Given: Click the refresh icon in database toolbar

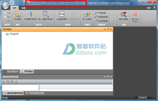Looking at the screenshot, I should click(12, 82).
